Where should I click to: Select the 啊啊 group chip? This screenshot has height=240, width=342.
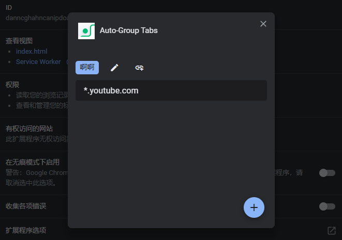pos(87,68)
